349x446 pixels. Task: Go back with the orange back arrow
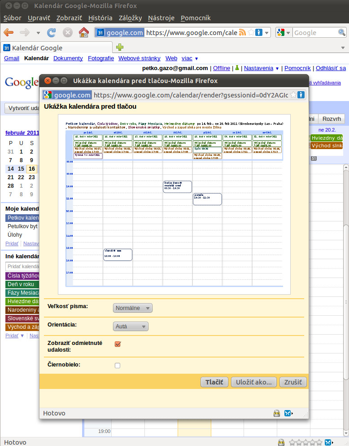pos(9,32)
